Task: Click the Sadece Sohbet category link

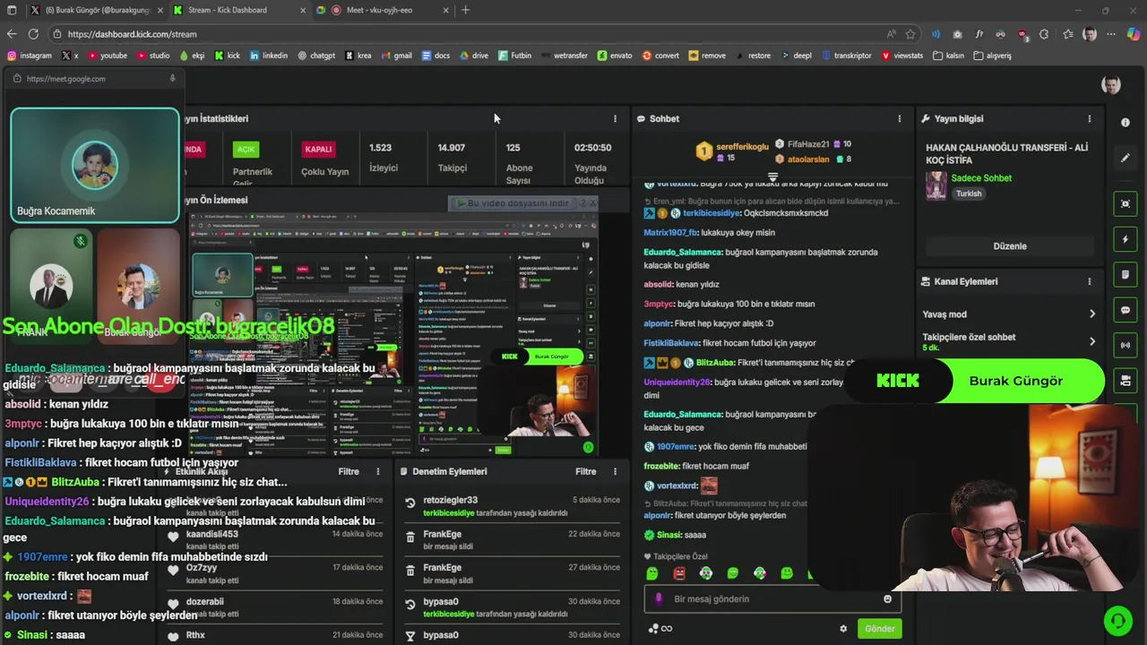Action: [x=981, y=178]
